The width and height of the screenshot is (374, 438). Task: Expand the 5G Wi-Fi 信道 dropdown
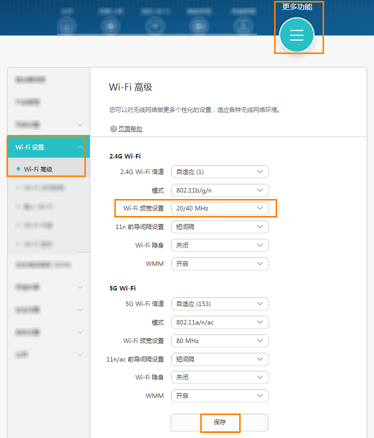click(x=220, y=304)
